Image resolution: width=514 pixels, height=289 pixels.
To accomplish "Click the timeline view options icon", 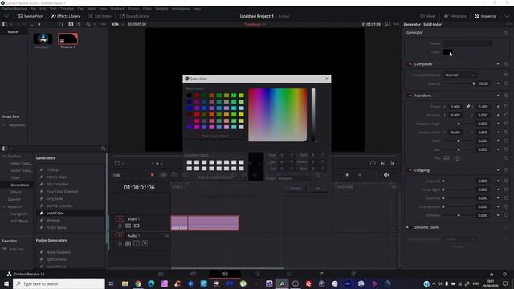I will (116, 175).
